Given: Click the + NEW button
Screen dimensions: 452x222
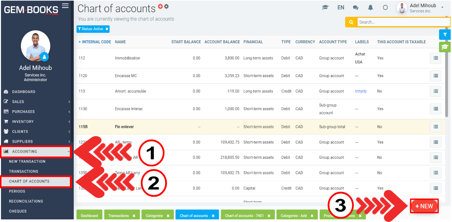Looking at the screenshot, I should tap(424, 206).
